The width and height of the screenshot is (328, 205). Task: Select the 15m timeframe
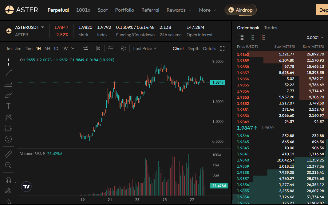coord(29,49)
